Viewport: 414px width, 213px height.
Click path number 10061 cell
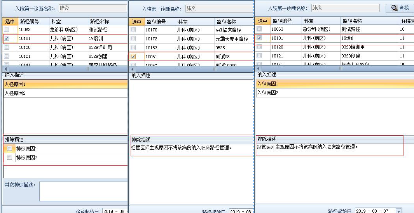tap(160, 57)
